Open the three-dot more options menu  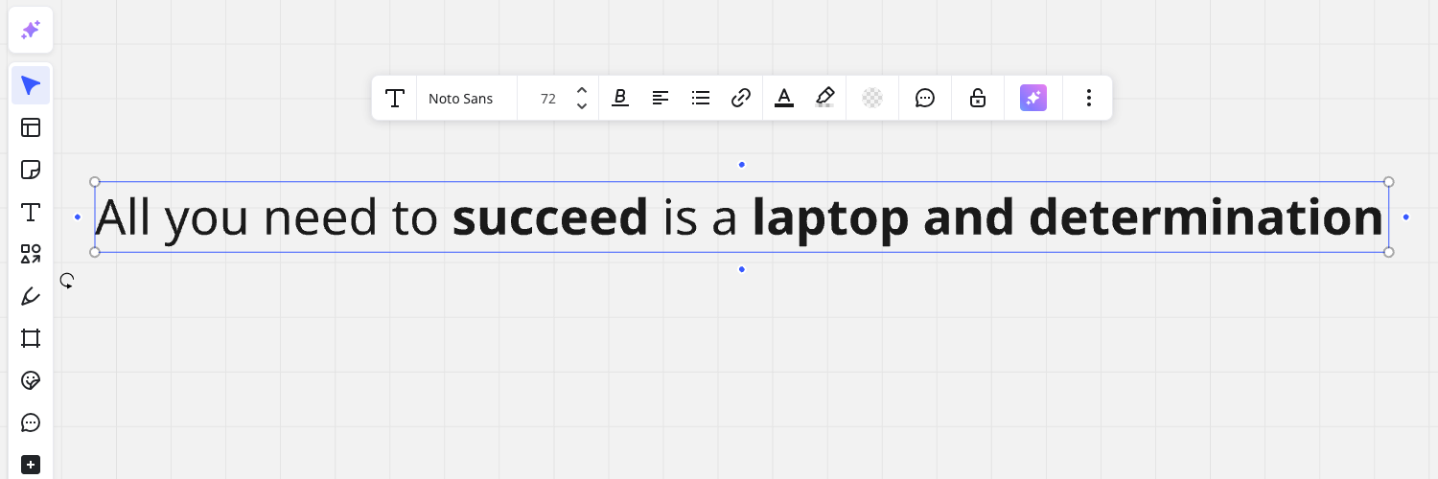(x=1088, y=98)
